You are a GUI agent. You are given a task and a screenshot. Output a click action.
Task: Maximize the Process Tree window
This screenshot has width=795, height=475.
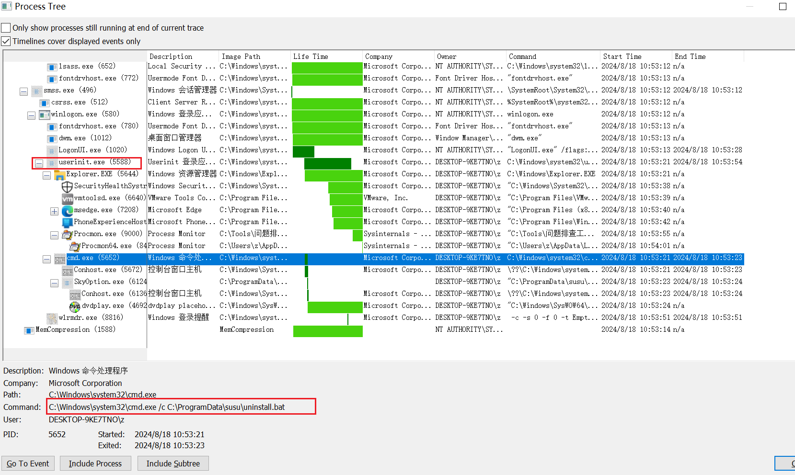tap(783, 7)
